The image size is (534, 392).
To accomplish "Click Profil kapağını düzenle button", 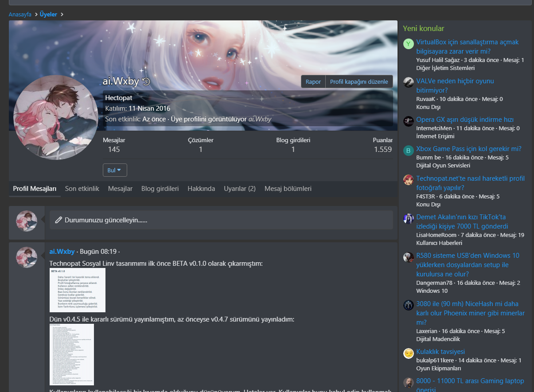I will pos(359,82).
